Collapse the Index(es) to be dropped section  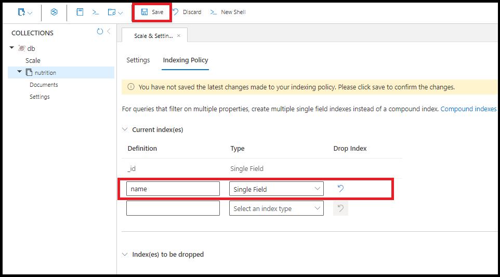[125, 254]
